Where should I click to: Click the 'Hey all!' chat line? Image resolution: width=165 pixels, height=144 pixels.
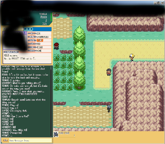[x=10, y=108]
